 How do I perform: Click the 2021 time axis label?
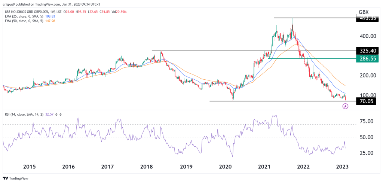coord(264,167)
